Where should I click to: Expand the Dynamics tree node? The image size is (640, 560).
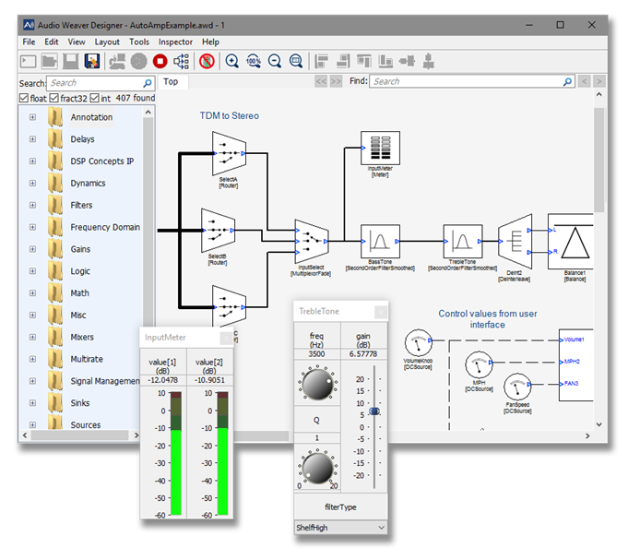pos(32,183)
